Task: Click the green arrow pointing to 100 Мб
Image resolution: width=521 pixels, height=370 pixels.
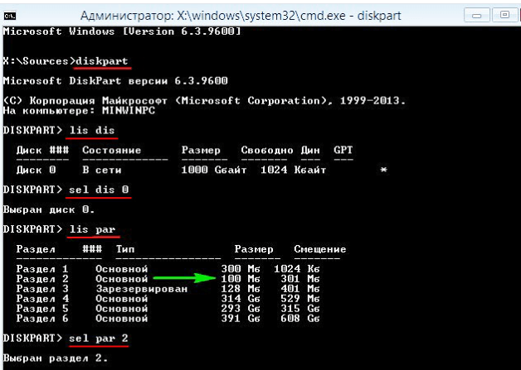Action: (x=183, y=278)
